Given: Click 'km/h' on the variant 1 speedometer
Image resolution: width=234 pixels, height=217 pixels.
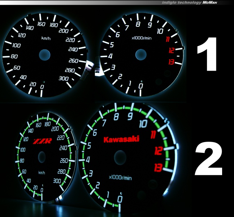Looking at the screenshot, I should click(46, 39).
